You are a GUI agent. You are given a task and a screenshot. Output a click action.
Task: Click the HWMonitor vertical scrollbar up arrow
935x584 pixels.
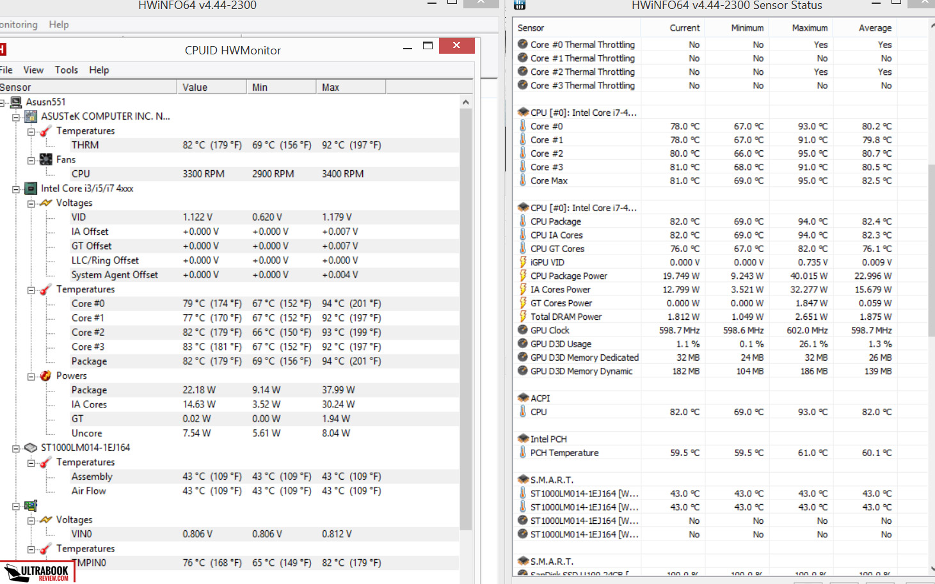pos(466,102)
